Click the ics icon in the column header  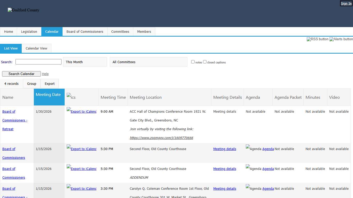coord(71,97)
